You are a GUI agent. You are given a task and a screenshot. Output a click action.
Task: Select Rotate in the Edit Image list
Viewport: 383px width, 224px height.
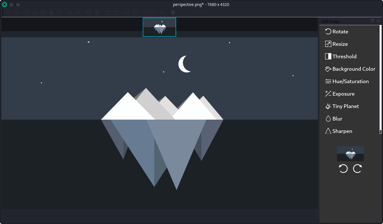click(340, 32)
